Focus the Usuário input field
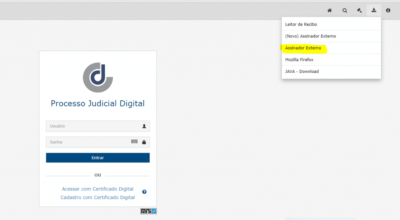 [x=98, y=126]
